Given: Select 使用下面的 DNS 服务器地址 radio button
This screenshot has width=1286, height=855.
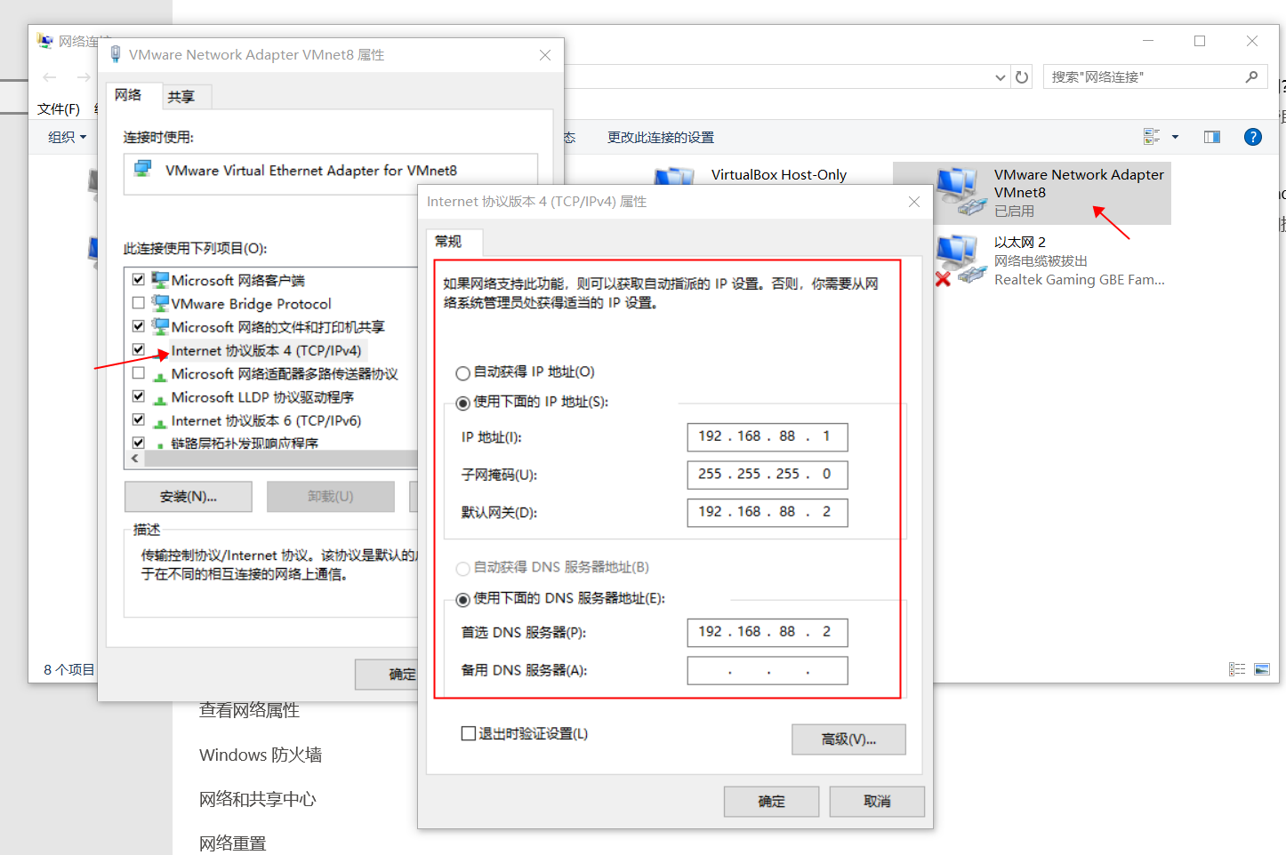Looking at the screenshot, I should 462,600.
